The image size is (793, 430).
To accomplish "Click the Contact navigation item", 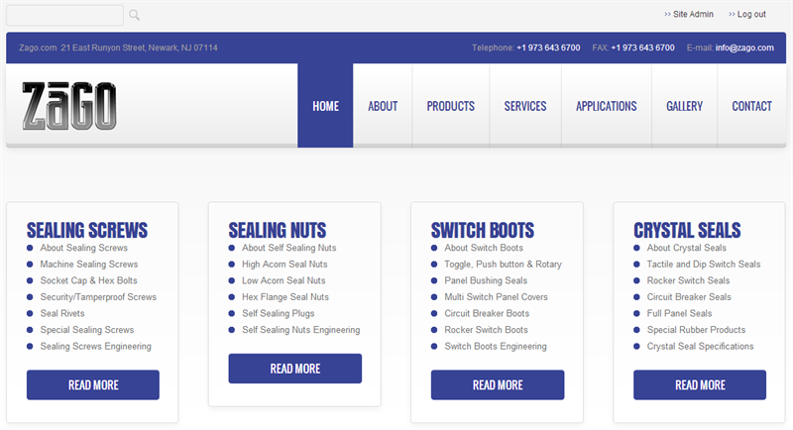I will click(751, 106).
